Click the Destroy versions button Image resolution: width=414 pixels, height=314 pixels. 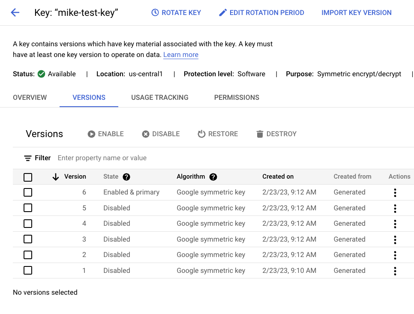[276, 134]
